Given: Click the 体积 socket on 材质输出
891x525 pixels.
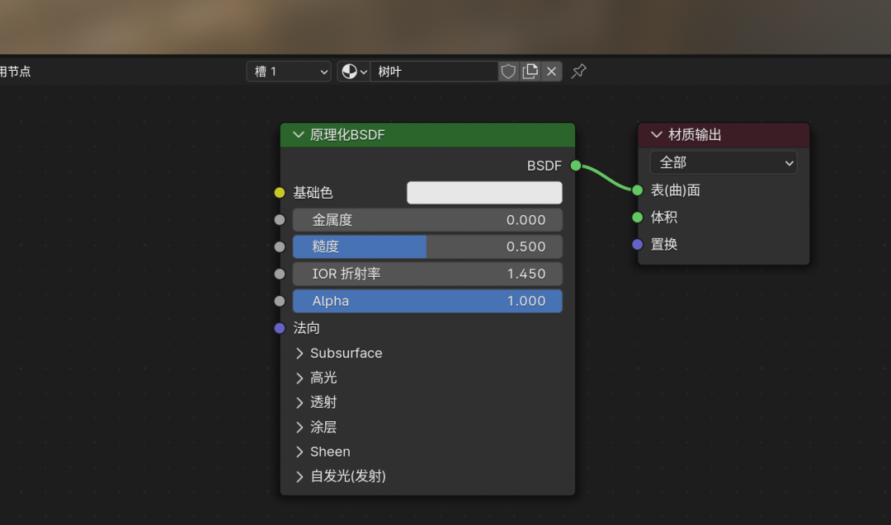Looking at the screenshot, I should pos(637,217).
